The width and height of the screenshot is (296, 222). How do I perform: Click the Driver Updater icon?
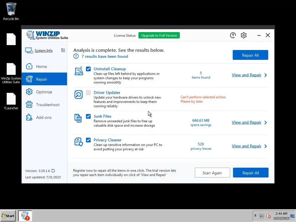[x=79, y=95]
